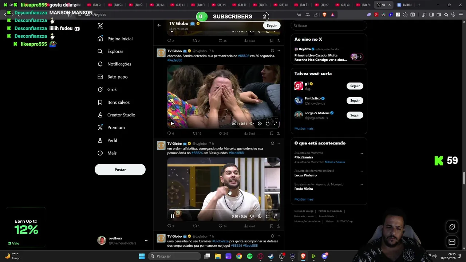Open Explorar in the sidebar
Screen dimensions: 466x262
[110, 51]
